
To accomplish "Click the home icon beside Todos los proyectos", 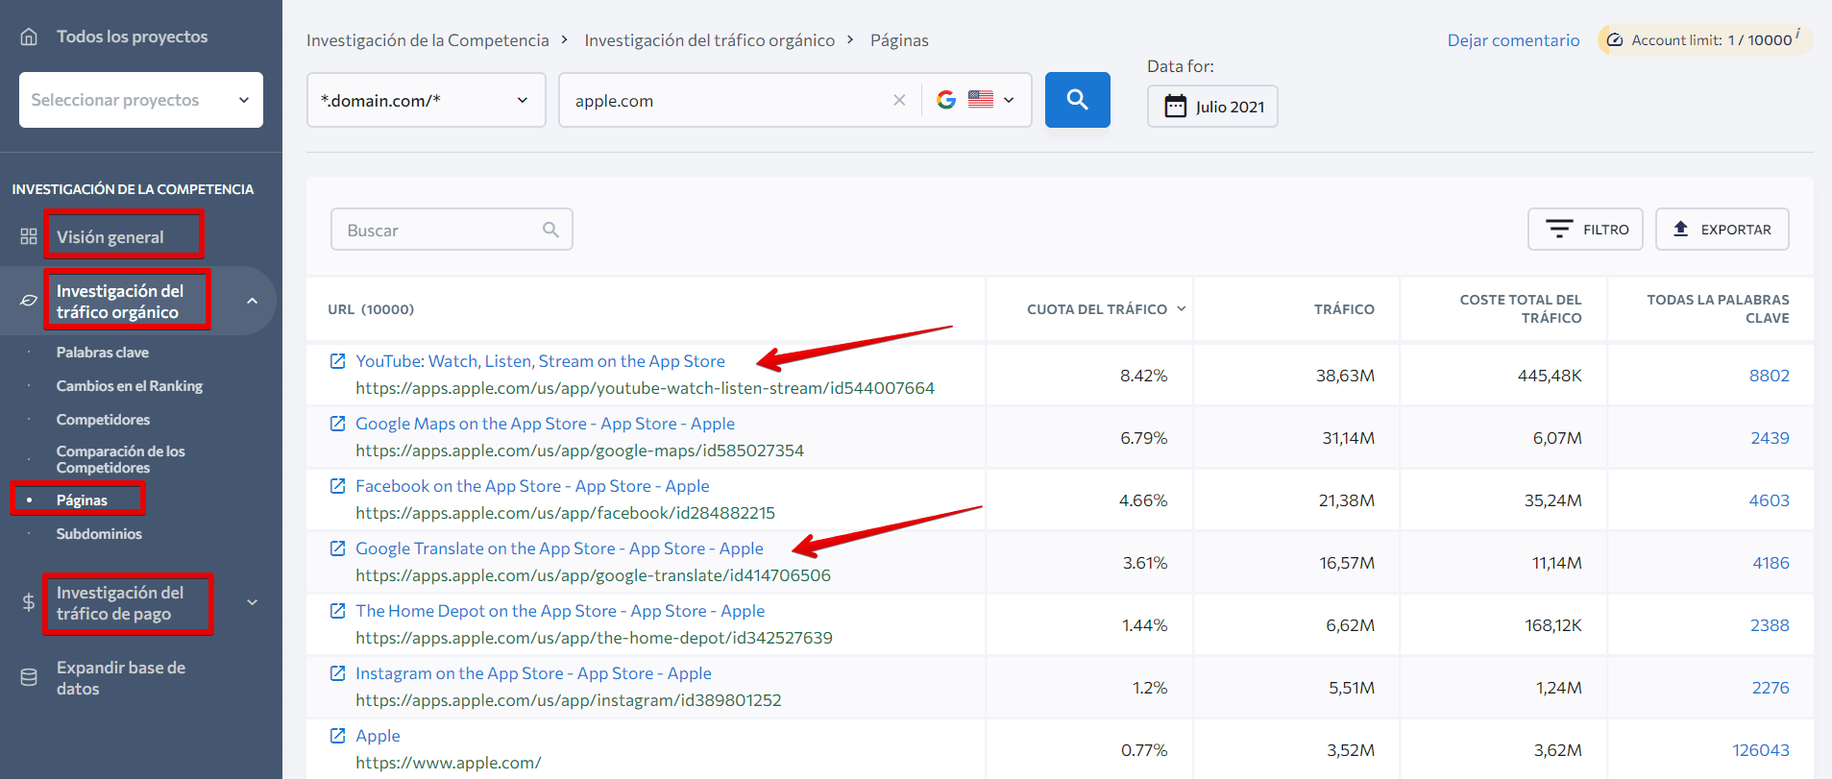I will pyautogui.click(x=30, y=37).
